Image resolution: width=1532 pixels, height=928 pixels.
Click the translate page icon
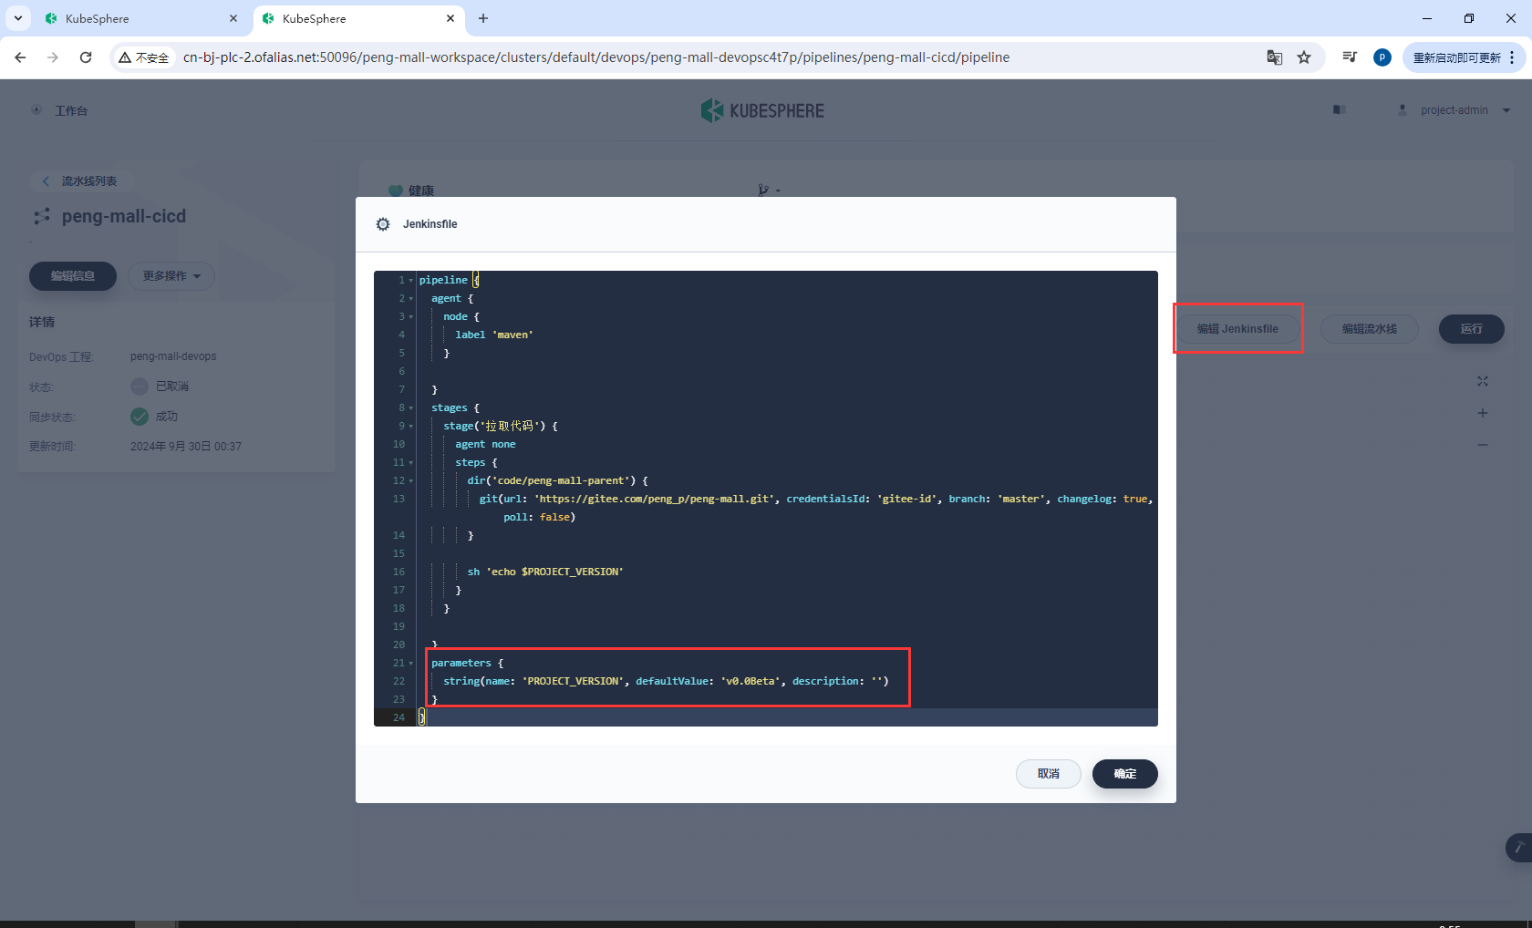[x=1275, y=57]
